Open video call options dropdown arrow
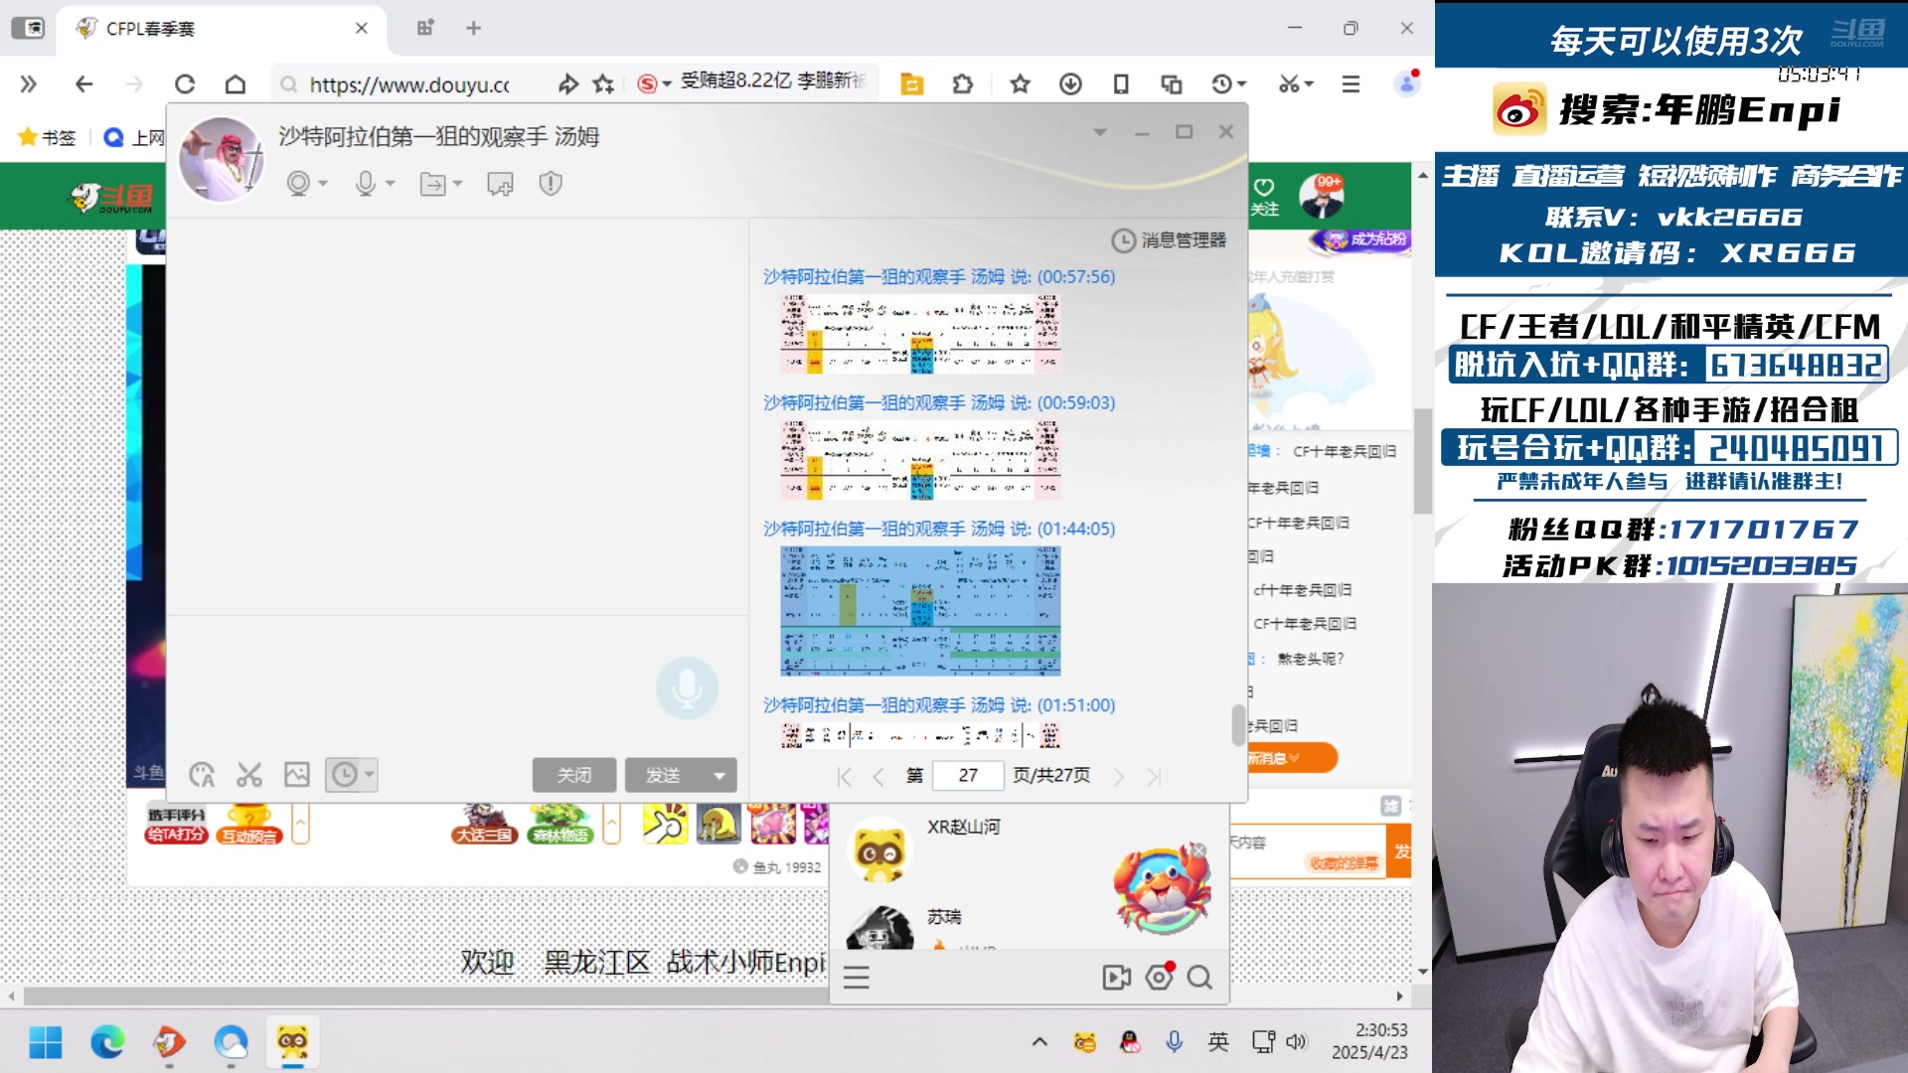This screenshot has height=1073, width=1908. coord(323,184)
